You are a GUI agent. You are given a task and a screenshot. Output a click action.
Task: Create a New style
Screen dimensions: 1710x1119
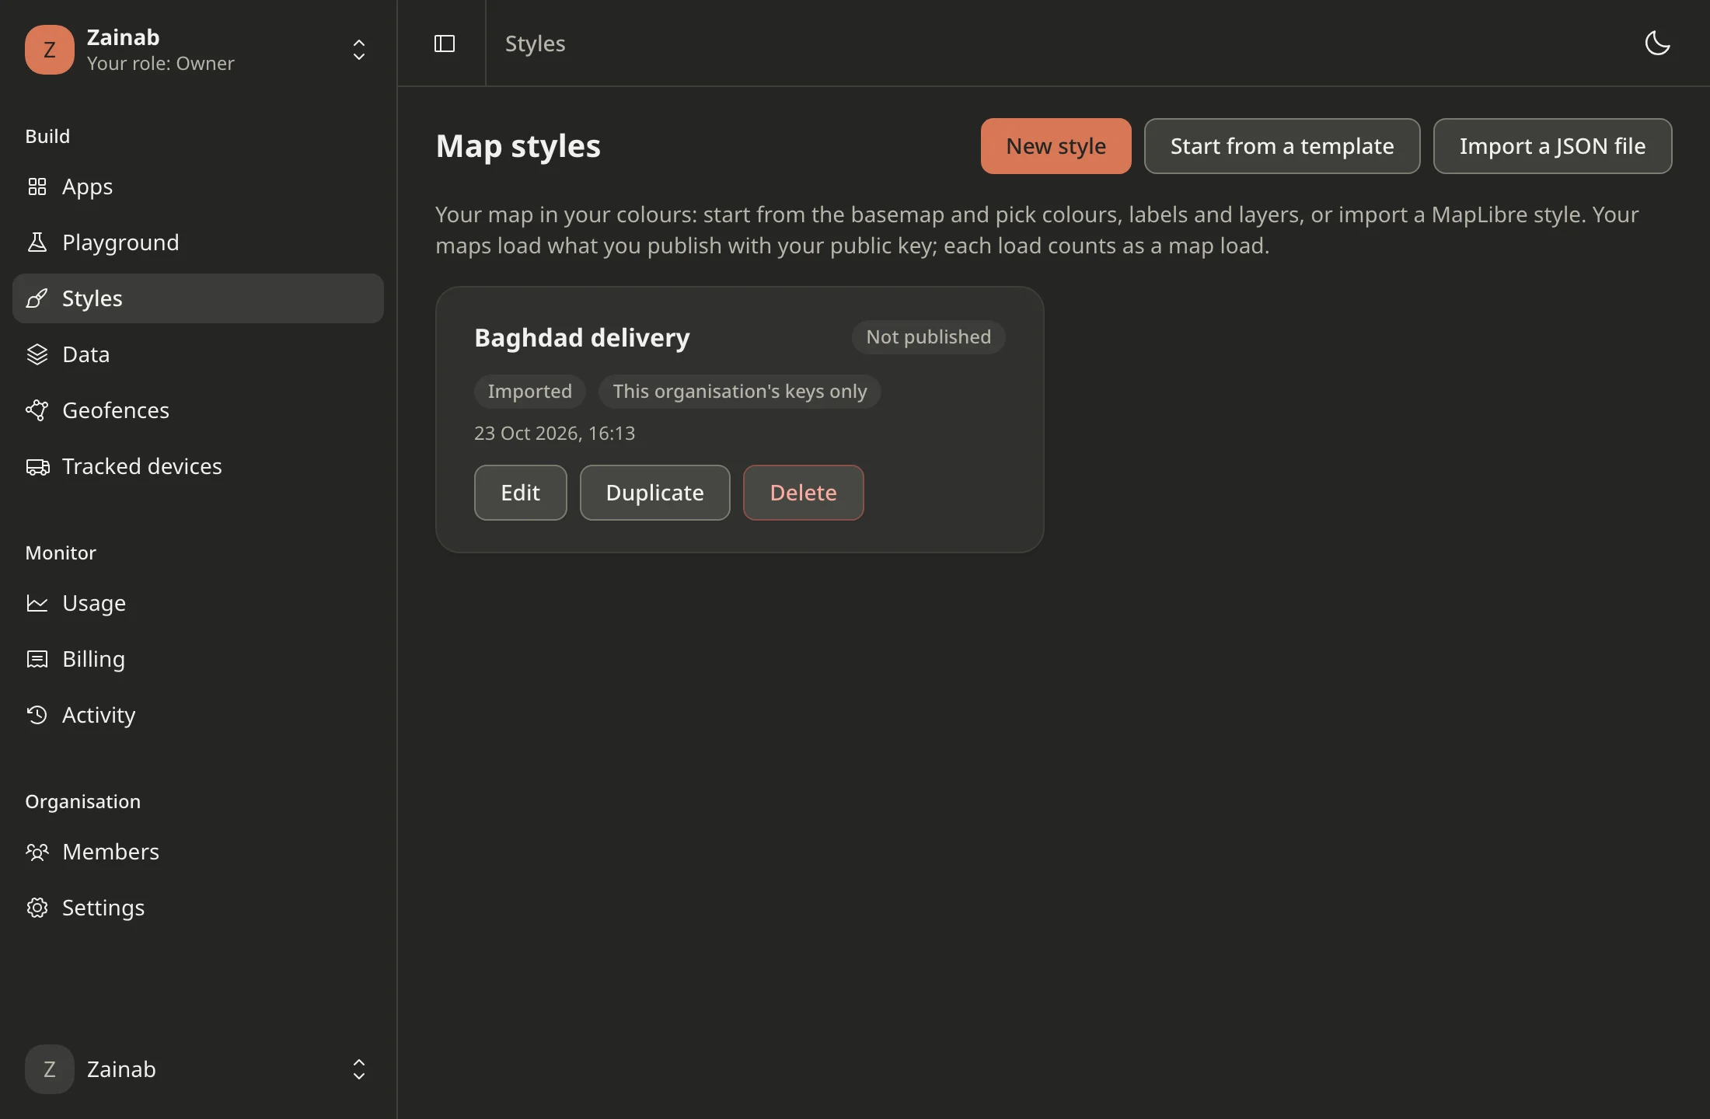tap(1056, 146)
